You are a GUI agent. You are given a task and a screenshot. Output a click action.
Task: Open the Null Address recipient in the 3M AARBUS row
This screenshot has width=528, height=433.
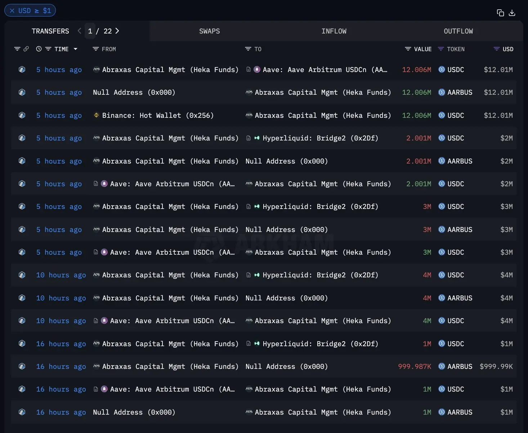pyautogui.click(x=287, y=229)
